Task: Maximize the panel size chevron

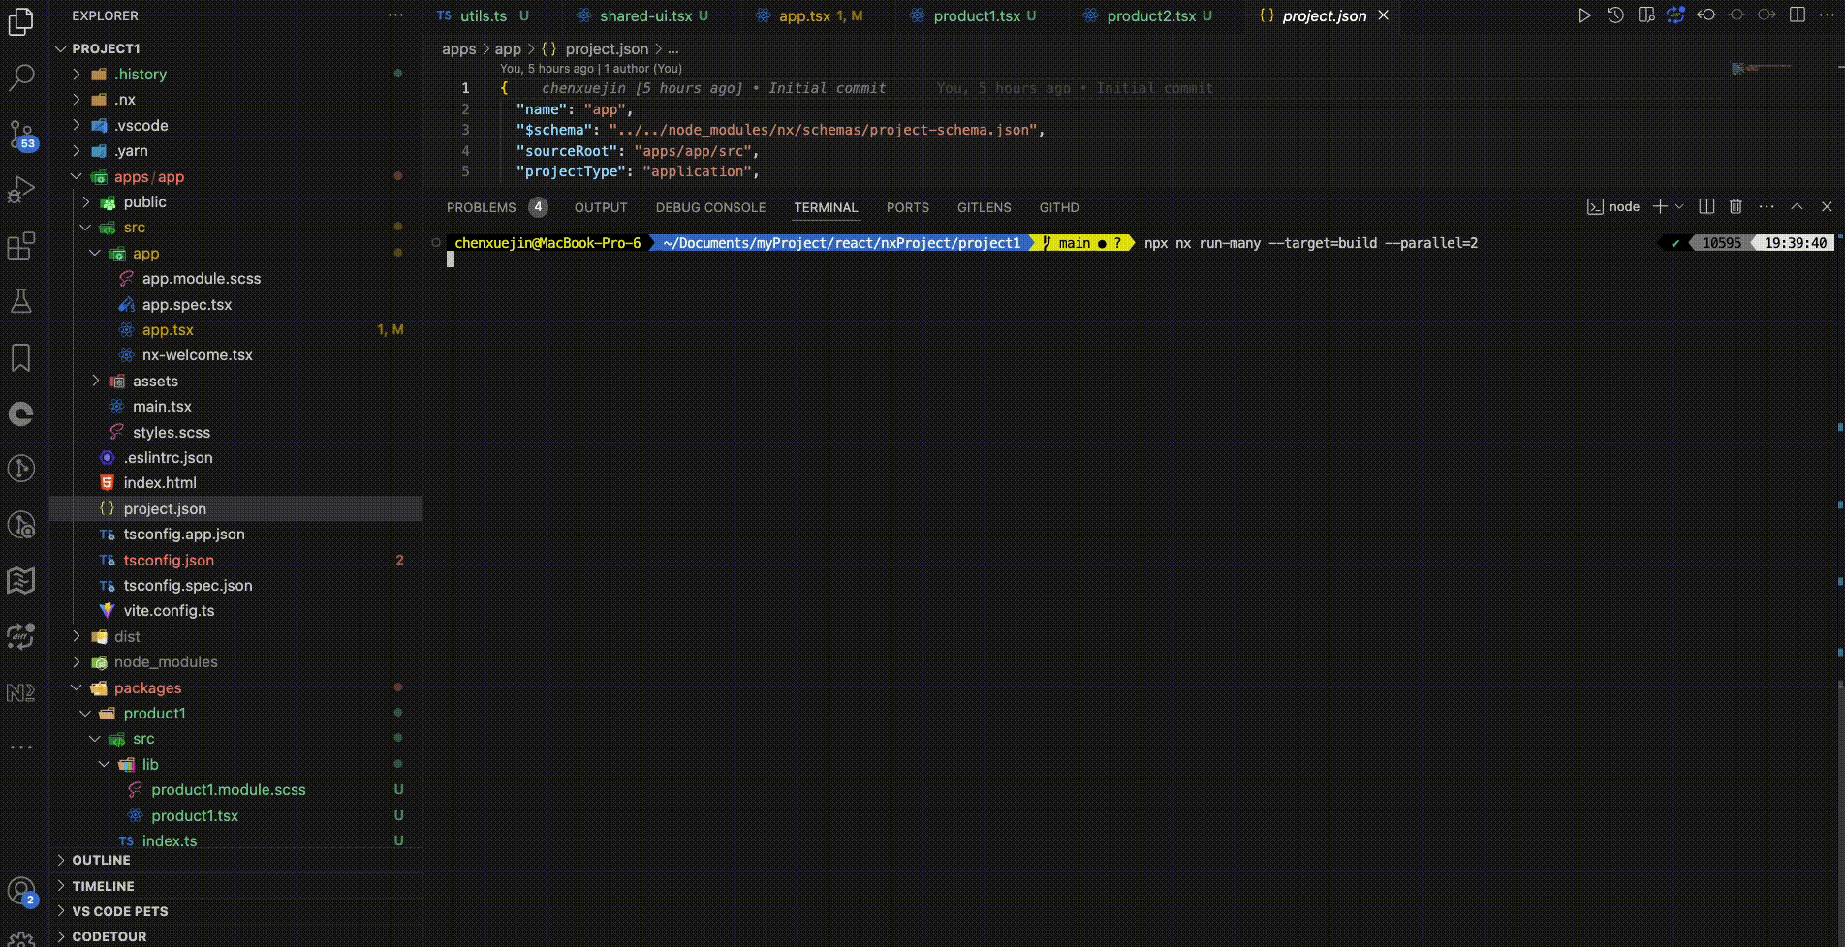Action: [x=1797, y=206]
